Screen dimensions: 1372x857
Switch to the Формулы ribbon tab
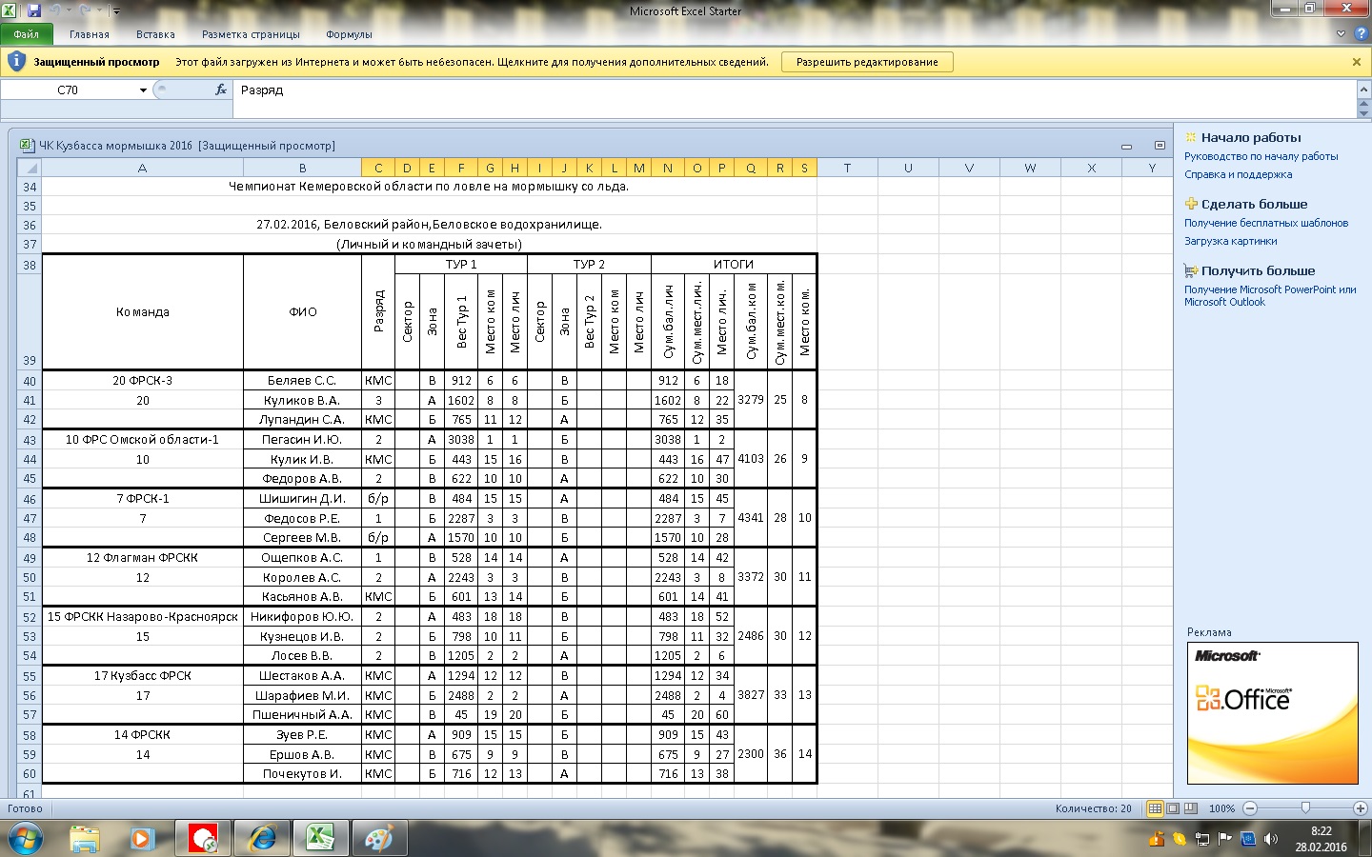(x=349, y=34)
